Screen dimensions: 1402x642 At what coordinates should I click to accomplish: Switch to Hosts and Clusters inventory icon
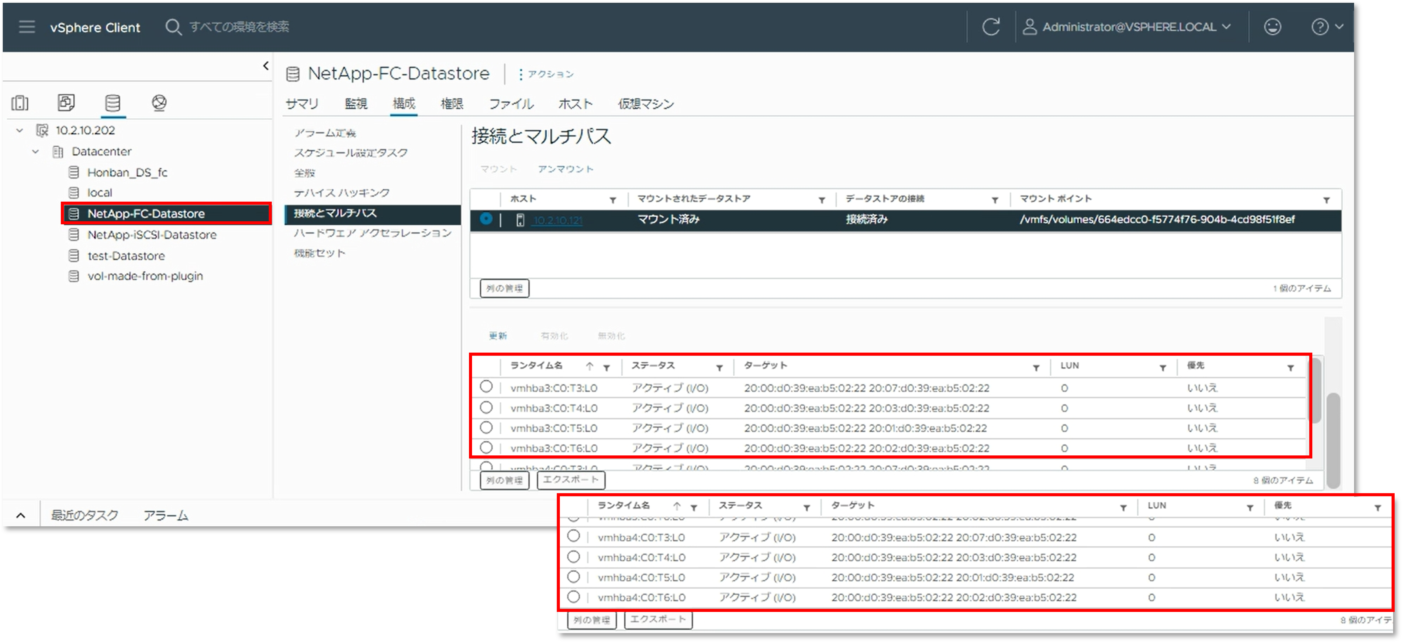coord(20,102)
